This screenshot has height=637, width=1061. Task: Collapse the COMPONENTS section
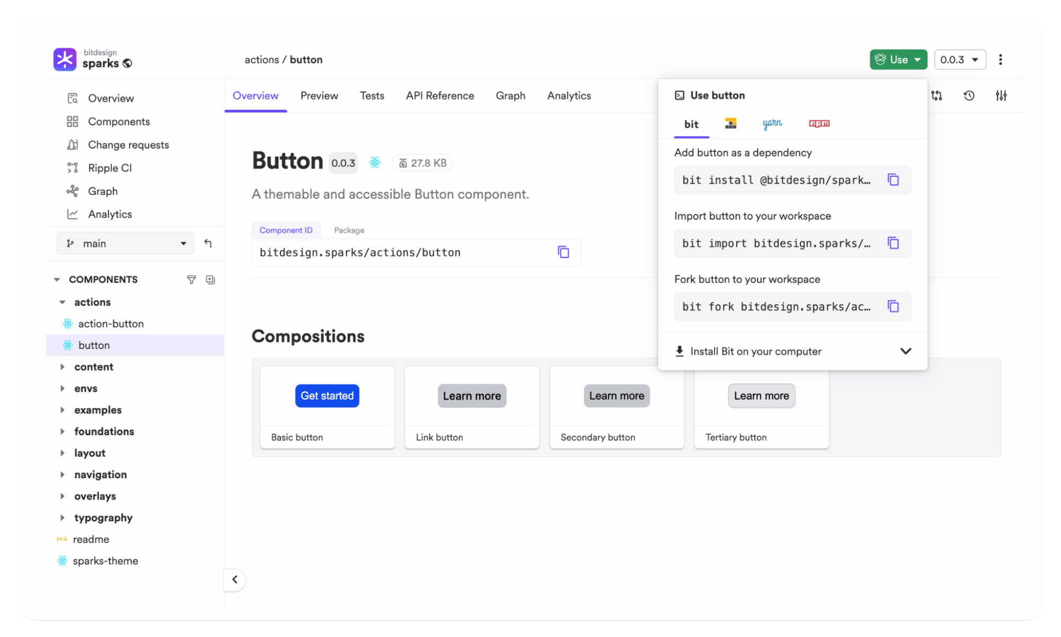click(x=57, y=280)
